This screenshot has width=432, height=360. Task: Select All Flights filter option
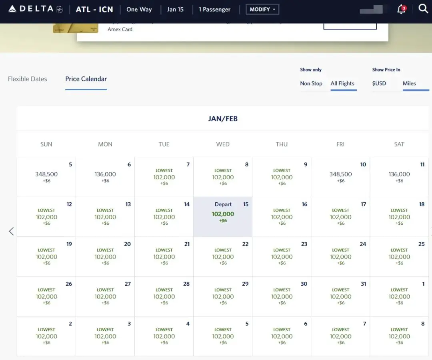[342, 83]
